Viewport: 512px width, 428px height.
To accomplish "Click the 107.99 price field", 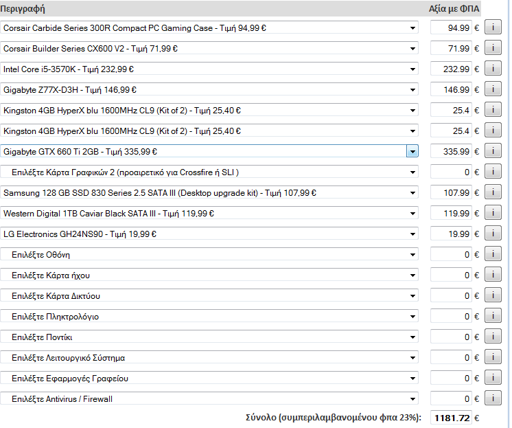I will [x=451, y=192].
